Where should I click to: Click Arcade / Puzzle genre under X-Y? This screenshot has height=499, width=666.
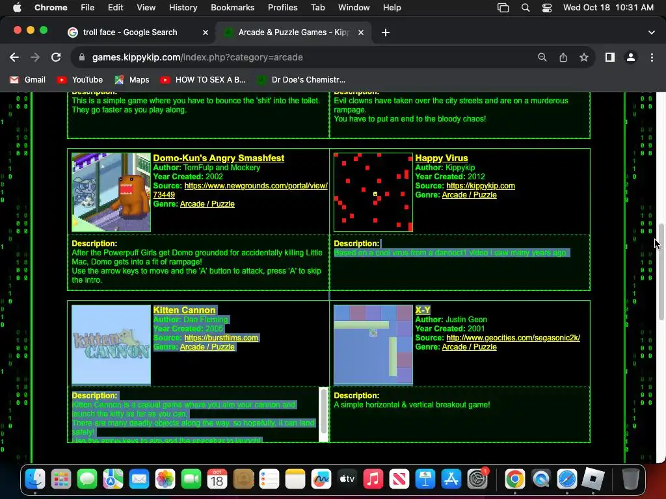470,347
